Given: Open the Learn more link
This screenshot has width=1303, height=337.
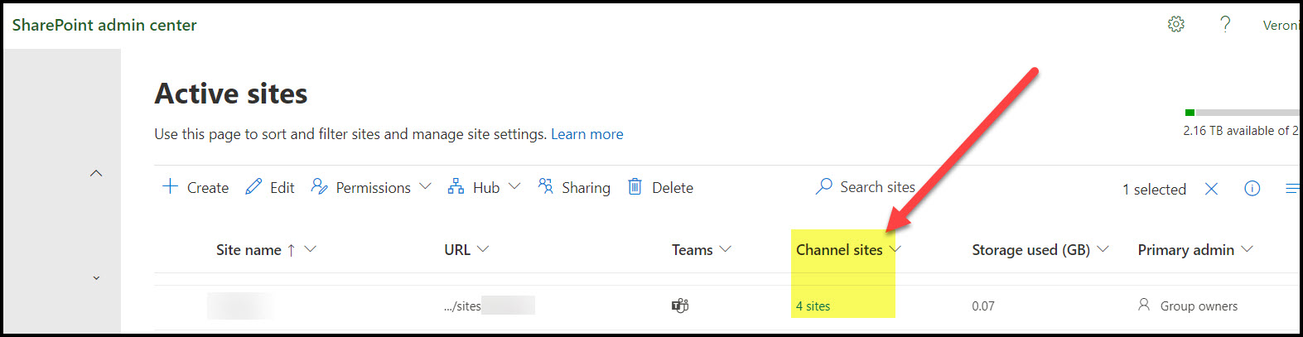Looking at the screenshot, I should [586, 134].
